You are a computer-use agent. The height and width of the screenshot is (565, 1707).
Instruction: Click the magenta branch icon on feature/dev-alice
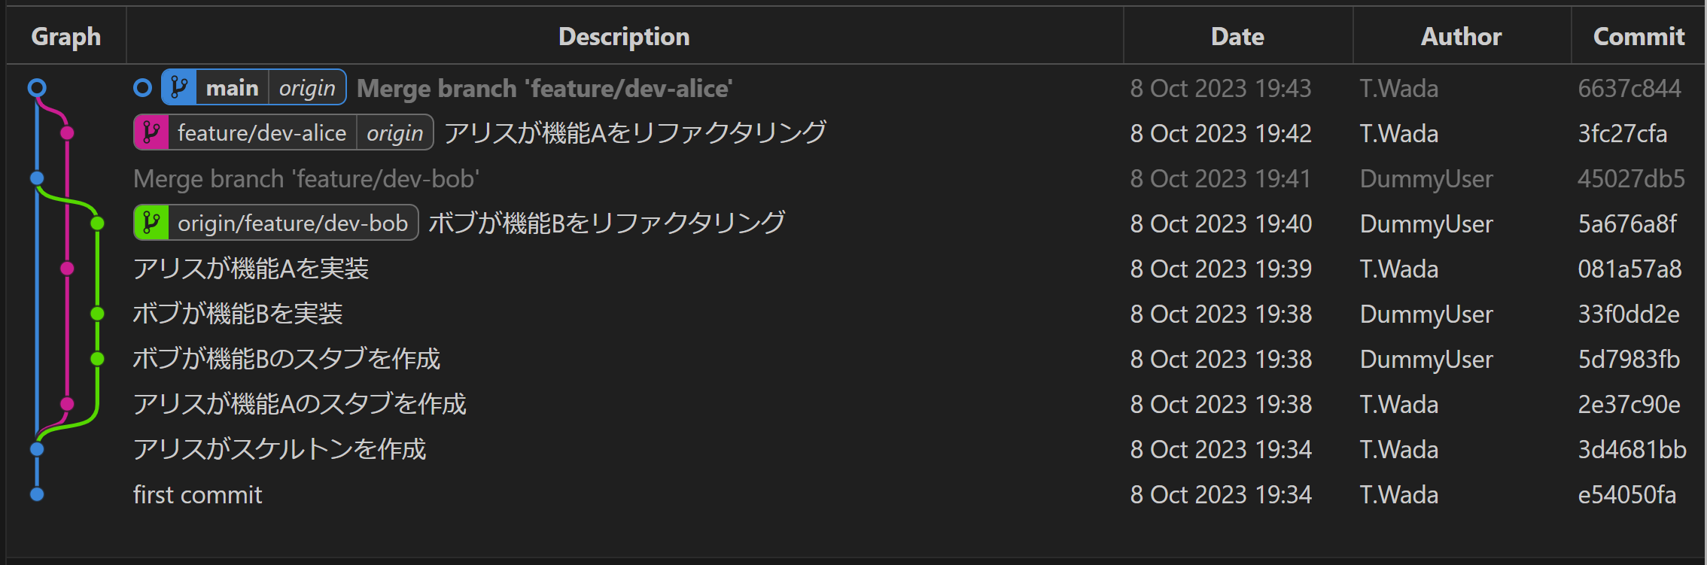[151, 133]
